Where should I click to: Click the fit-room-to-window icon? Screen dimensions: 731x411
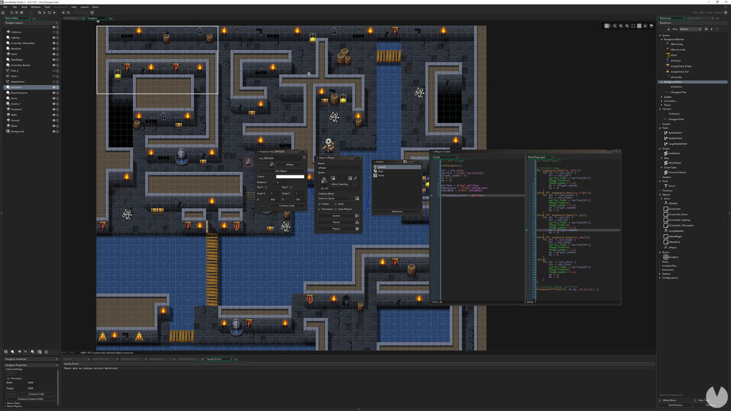[633, 26]
